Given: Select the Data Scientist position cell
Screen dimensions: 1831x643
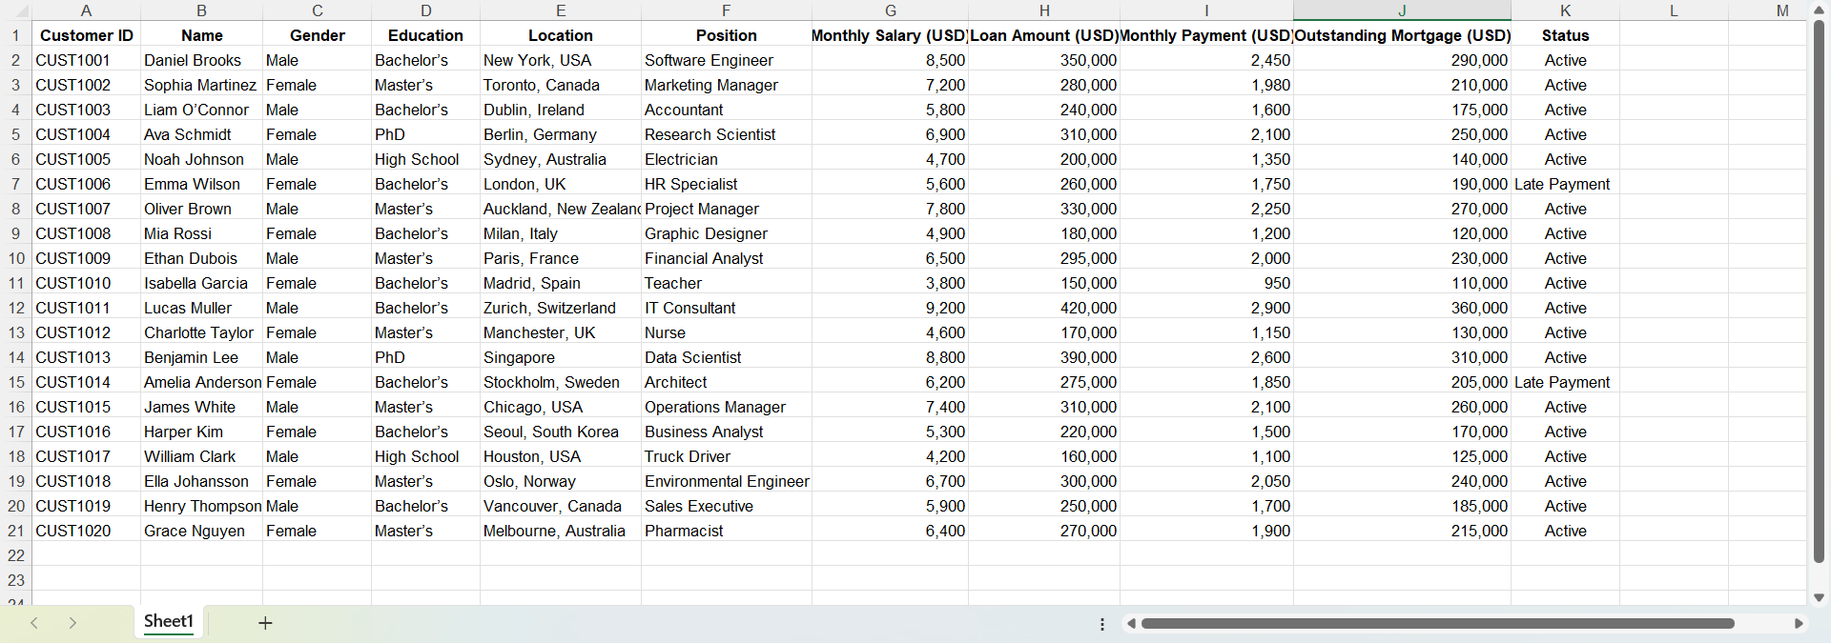Looking at the screenshot, I should click(x=727, y=357).
